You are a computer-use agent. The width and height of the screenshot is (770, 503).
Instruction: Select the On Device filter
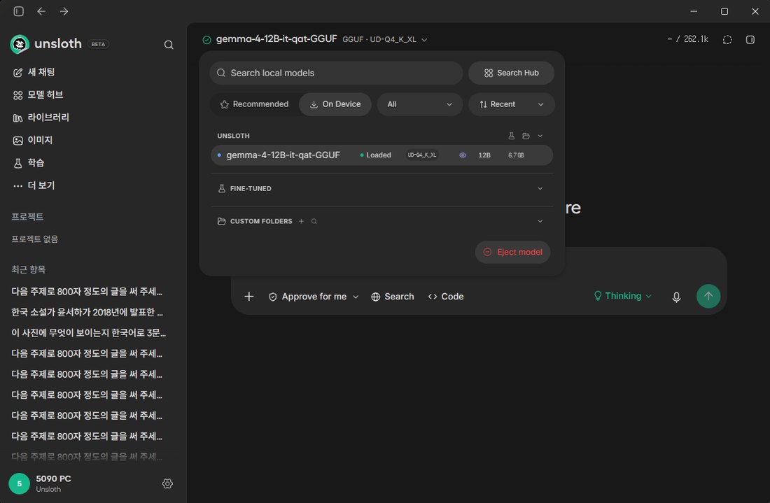[335, 104]
